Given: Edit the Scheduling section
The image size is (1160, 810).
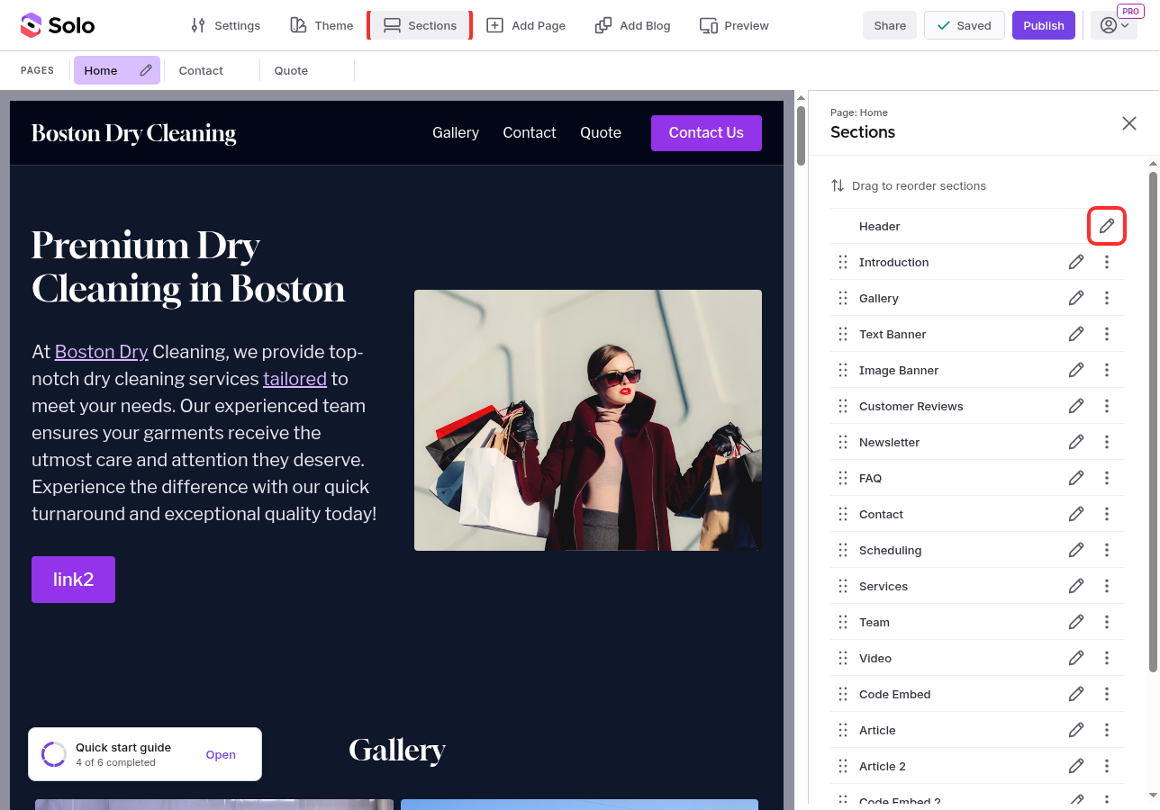Looking at the screenshot, I should point(1076,550).
